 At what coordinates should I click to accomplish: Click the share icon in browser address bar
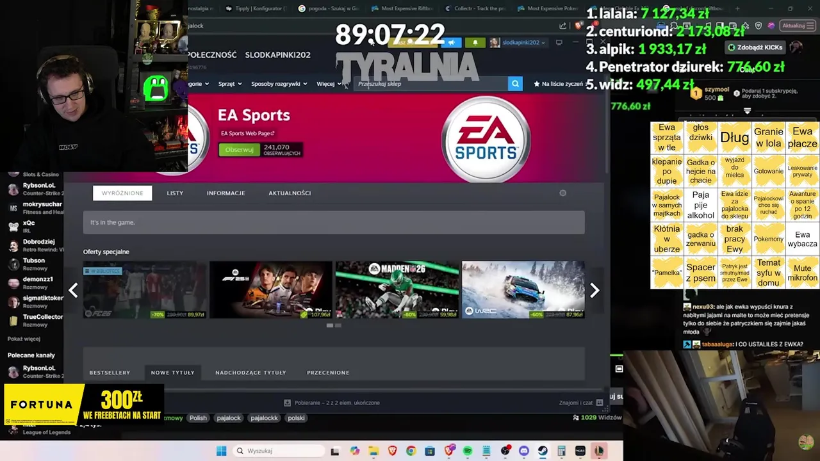[x=562, y=26]
